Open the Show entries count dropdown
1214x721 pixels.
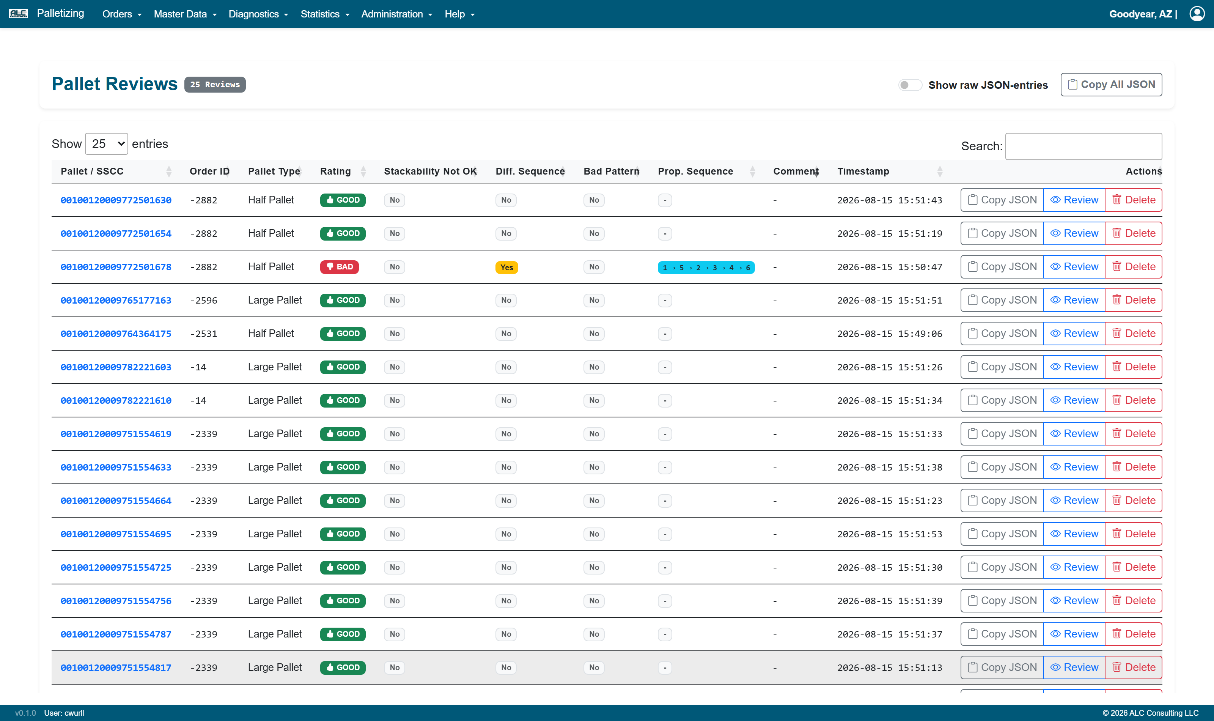106,144
